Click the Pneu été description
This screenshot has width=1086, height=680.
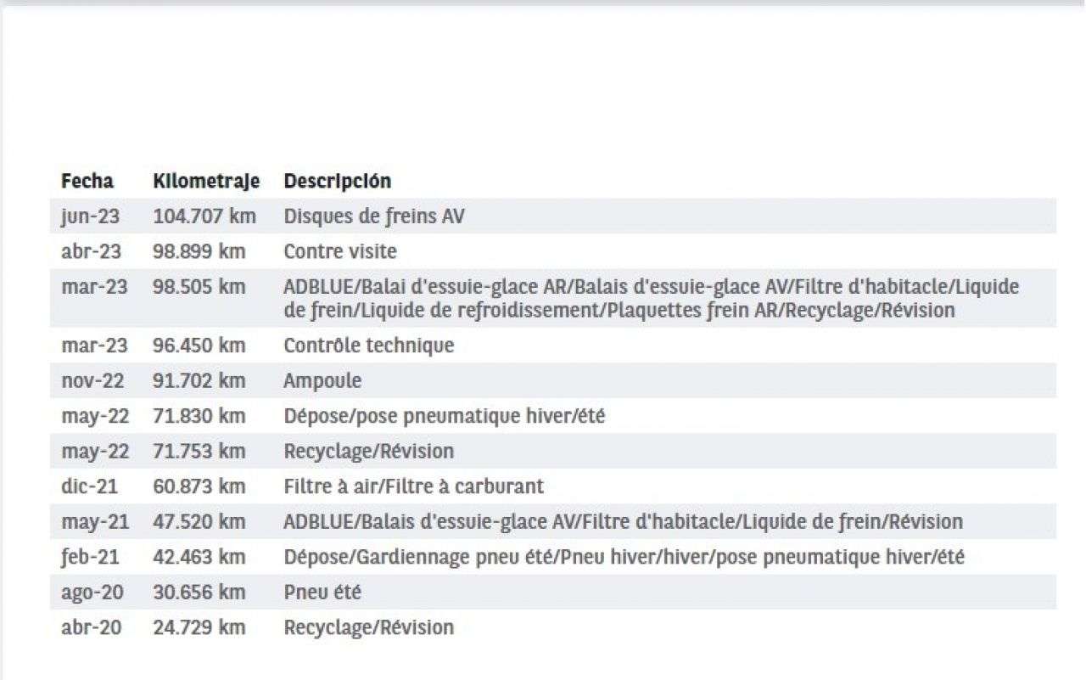tap(322, 592)
